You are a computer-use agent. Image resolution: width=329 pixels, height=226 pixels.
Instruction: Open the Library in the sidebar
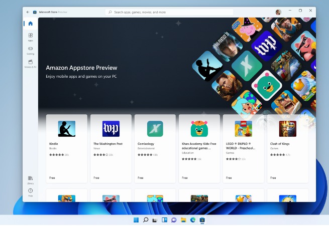click(x=31, y=180)
